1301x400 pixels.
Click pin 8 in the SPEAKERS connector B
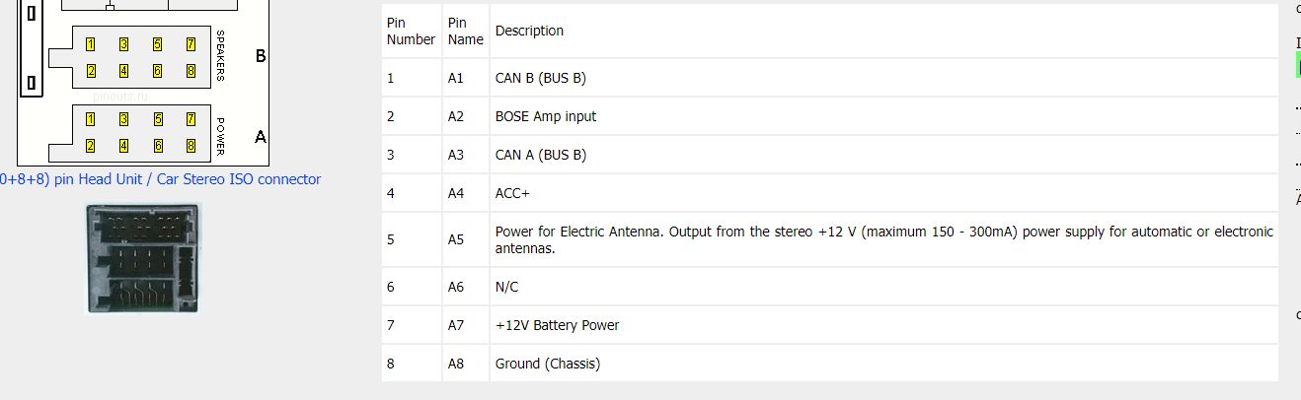click(x=191, y=71)
